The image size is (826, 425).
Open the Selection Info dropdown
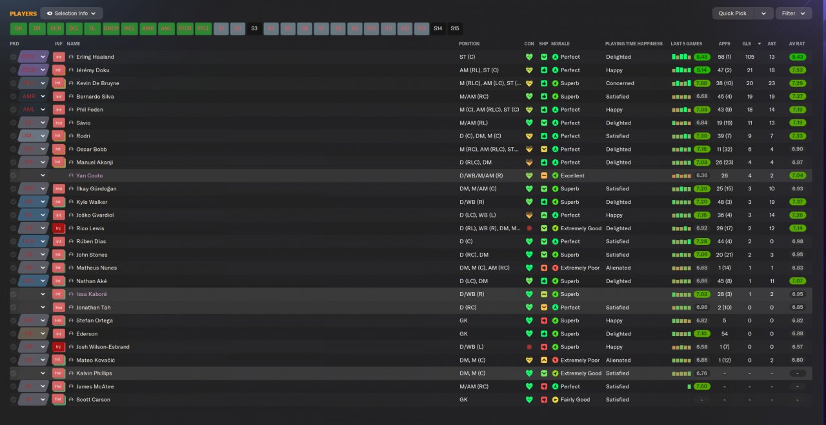pyautogui.click(x=71, y=13)
